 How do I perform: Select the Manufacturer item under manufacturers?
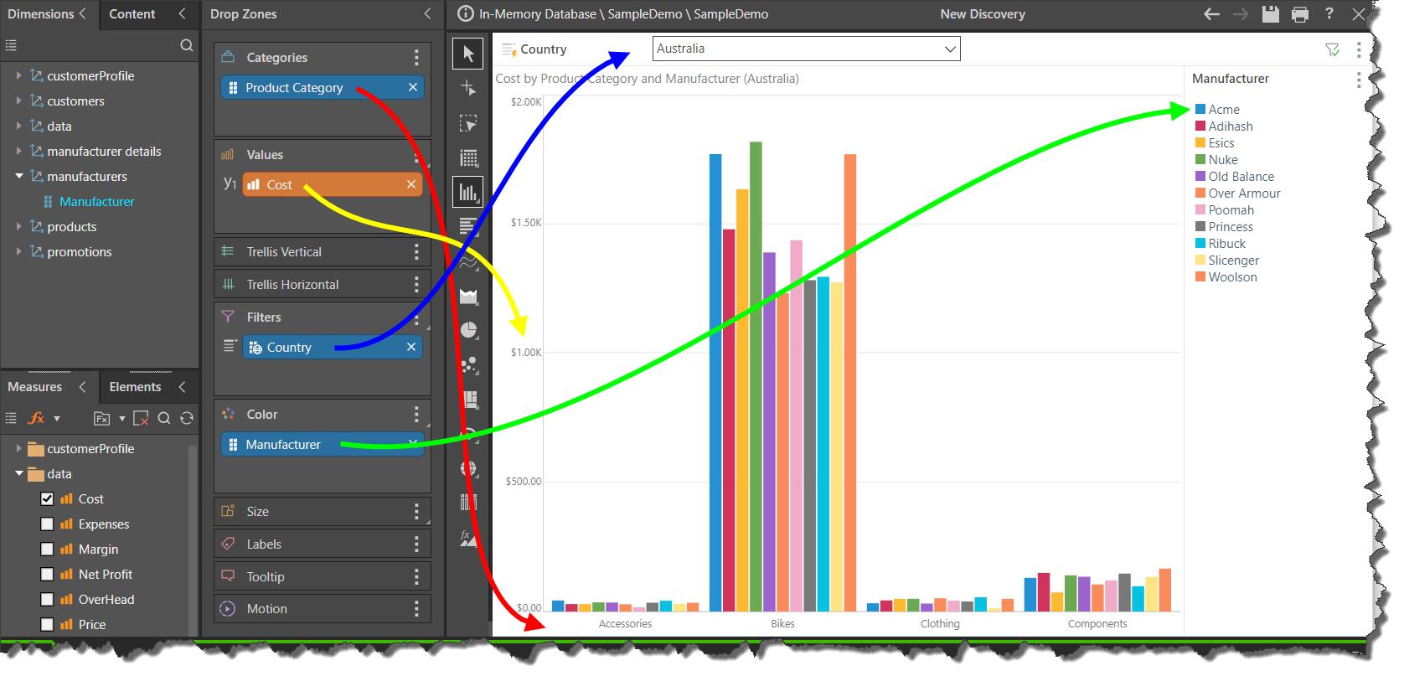96,202
